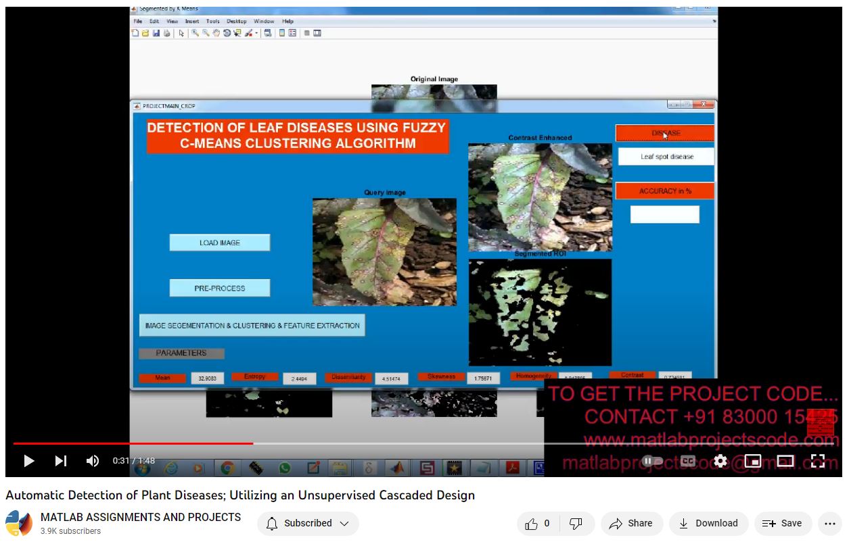Toggle closed captions (CC)
Image resolution: width=849 pixels, height=544 pixels.
[688, 461]
